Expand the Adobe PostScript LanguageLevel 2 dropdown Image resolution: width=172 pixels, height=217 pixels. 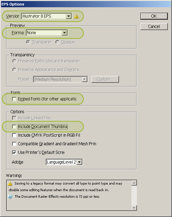click(x=64, y=162)
